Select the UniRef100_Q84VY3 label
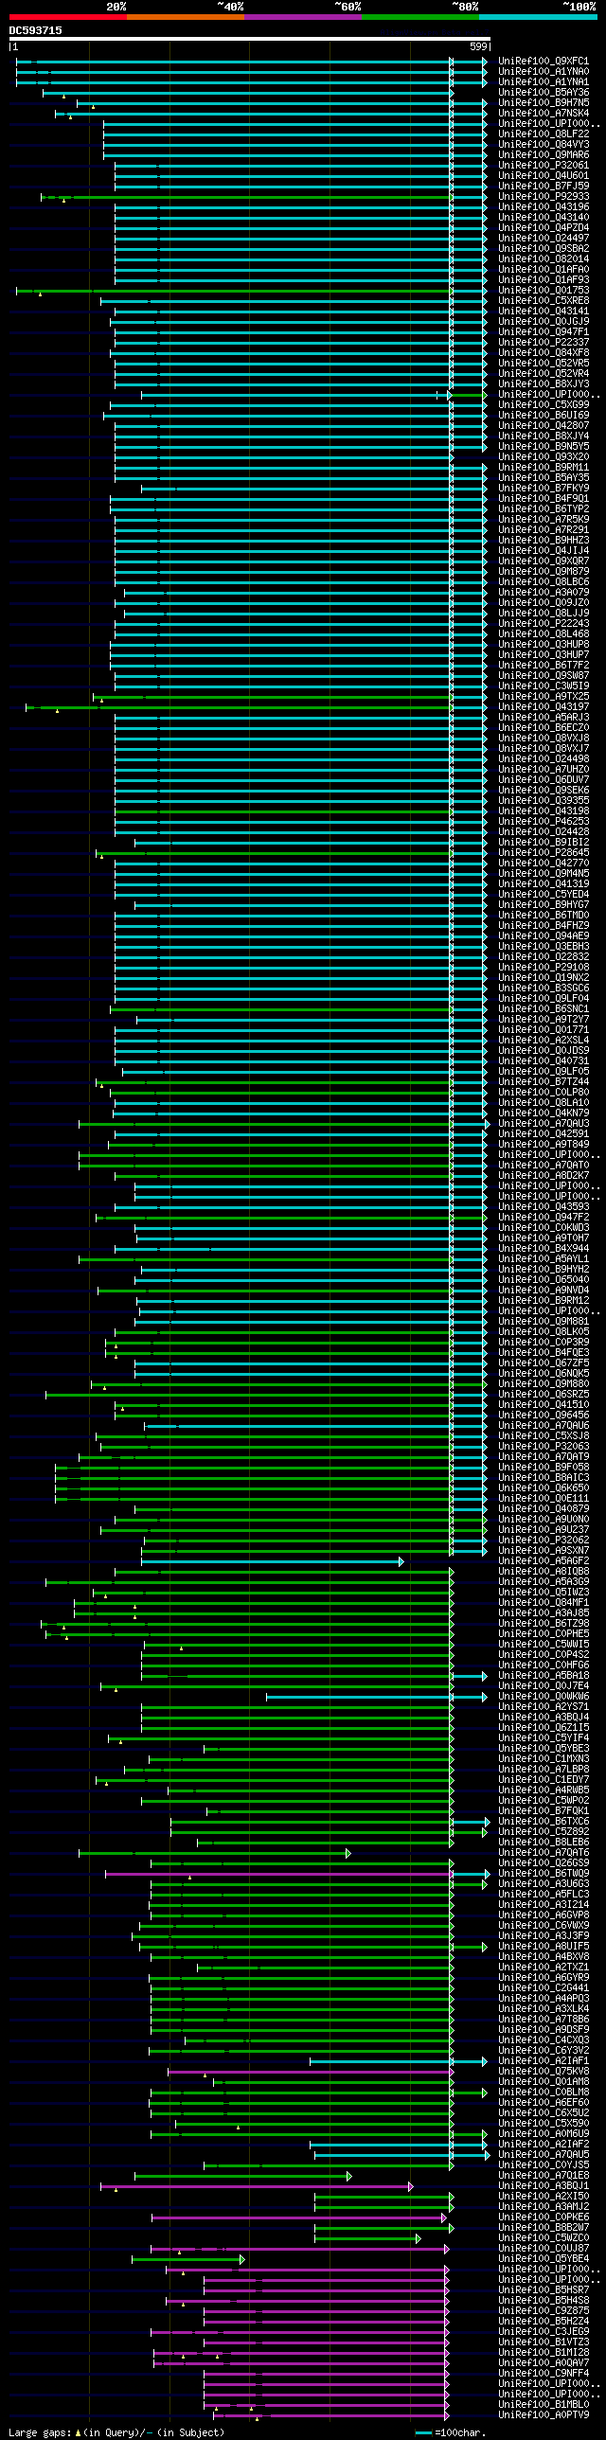Viewport: 606px width, 2440px height. pos(544,145)
